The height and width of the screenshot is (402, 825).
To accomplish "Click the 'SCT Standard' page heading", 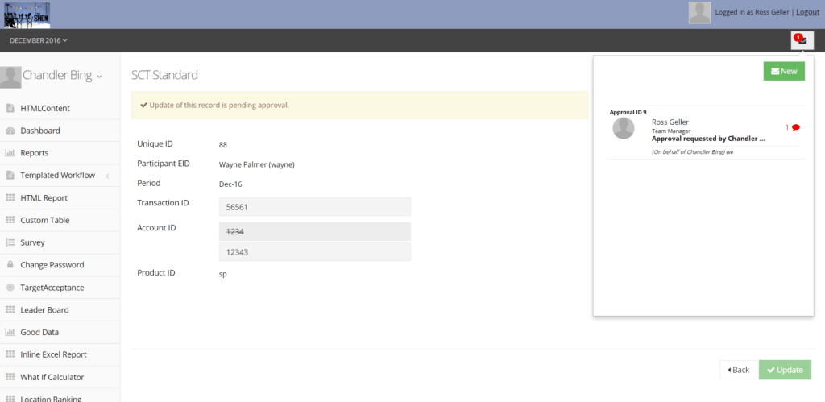I will [x=164, y=75].
